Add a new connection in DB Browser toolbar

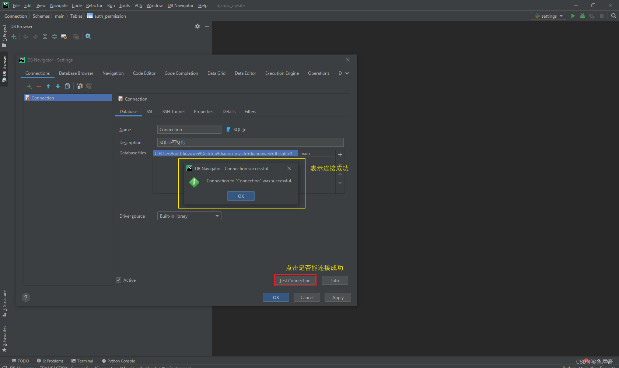pos(14,36)
